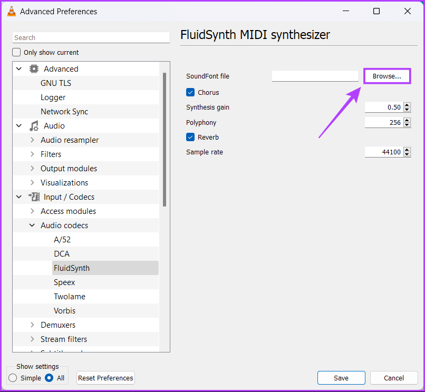Open the Speex codec settings
Image resolution: width=425 pixels, height=392 pixels.
coord(64,282)
